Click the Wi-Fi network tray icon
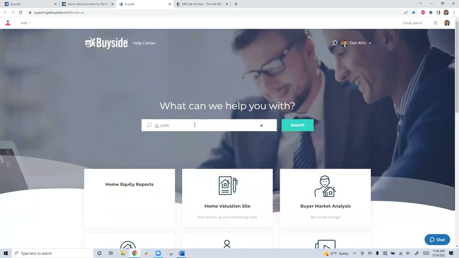This screenshot has width=459, height=258. pos(401,253)
